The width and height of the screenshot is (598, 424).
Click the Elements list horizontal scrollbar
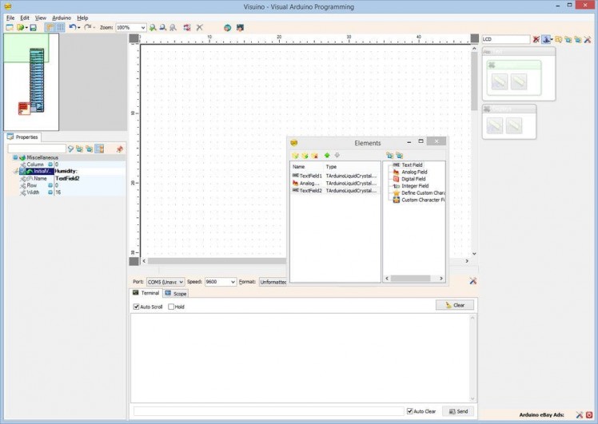[334, 279]
